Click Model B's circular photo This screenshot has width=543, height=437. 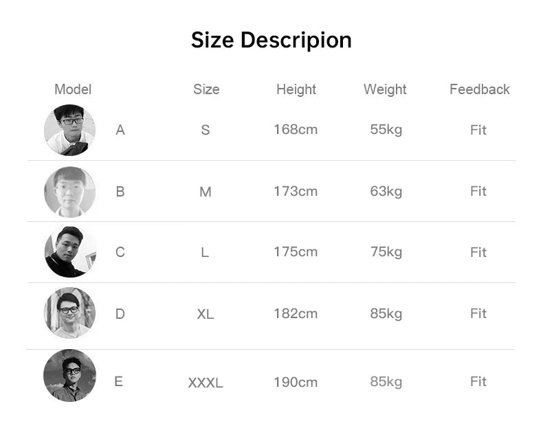pyautogui.click(x=69, y=192)
